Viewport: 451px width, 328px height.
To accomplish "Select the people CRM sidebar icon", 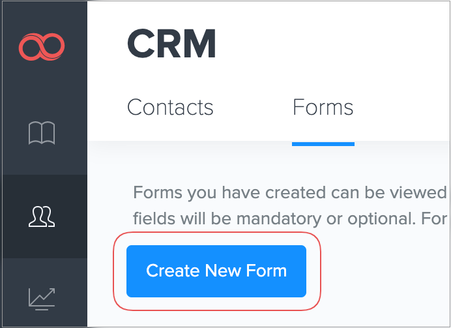I will coord(42,216).
